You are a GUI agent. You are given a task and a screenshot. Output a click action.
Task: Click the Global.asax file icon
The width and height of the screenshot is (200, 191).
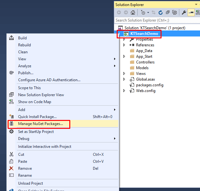point(132,79)
